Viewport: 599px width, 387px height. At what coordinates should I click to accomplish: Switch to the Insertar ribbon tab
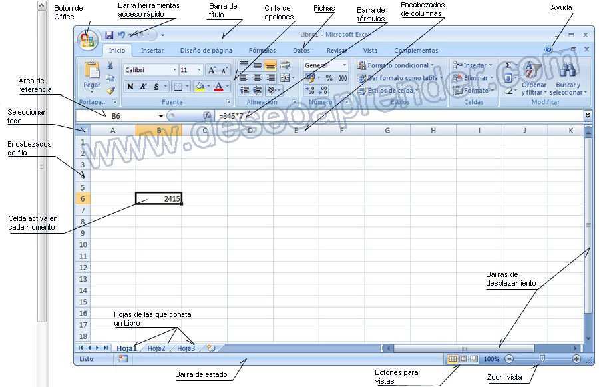(x=152, y=51)
